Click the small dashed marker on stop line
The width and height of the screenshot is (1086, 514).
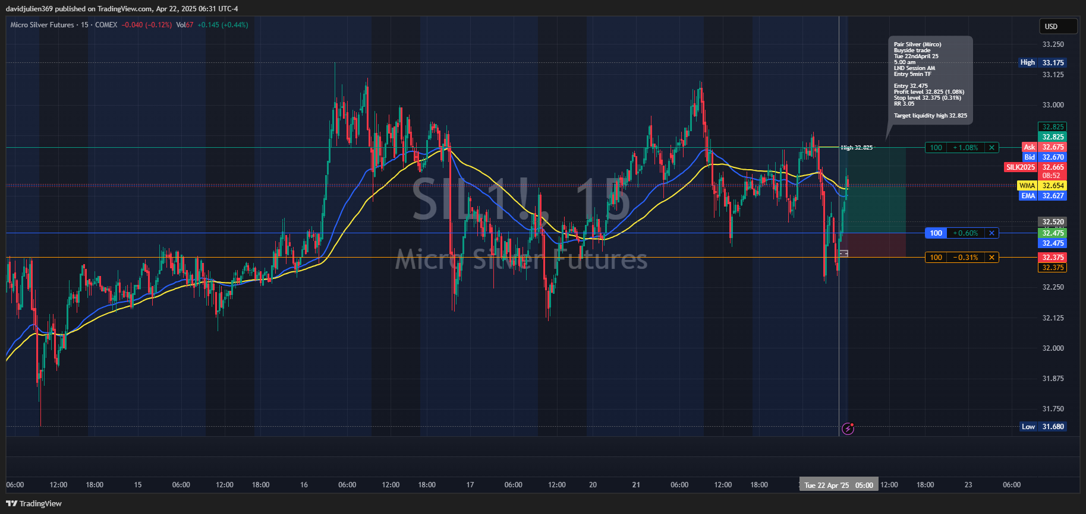[x=843, y=253]
